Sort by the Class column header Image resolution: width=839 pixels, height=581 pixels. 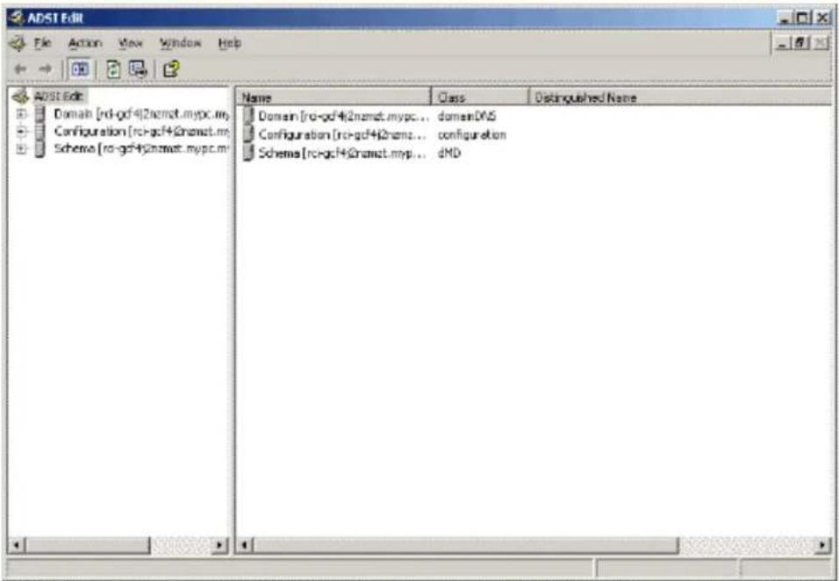coord(480,97)
